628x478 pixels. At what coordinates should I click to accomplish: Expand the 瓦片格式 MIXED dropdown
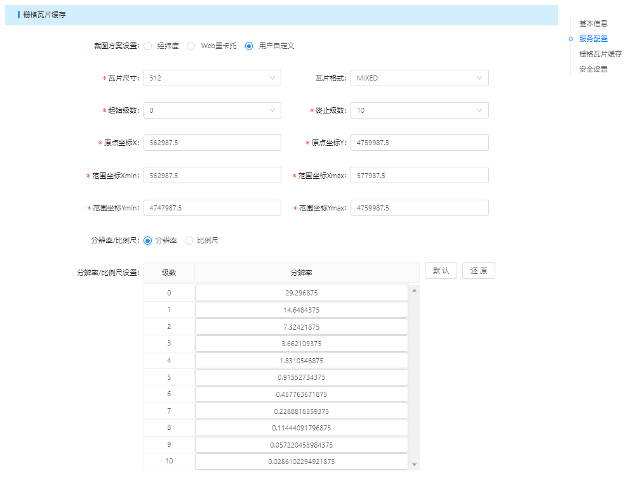pyautogui.click(x=419, y=78)
